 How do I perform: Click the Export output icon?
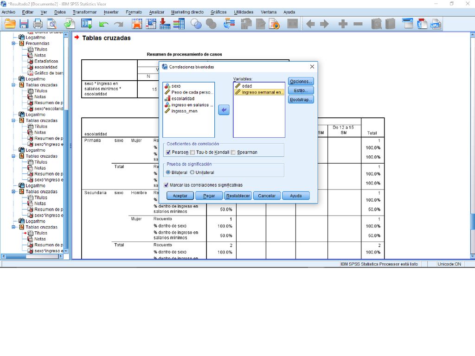[70, 24]
